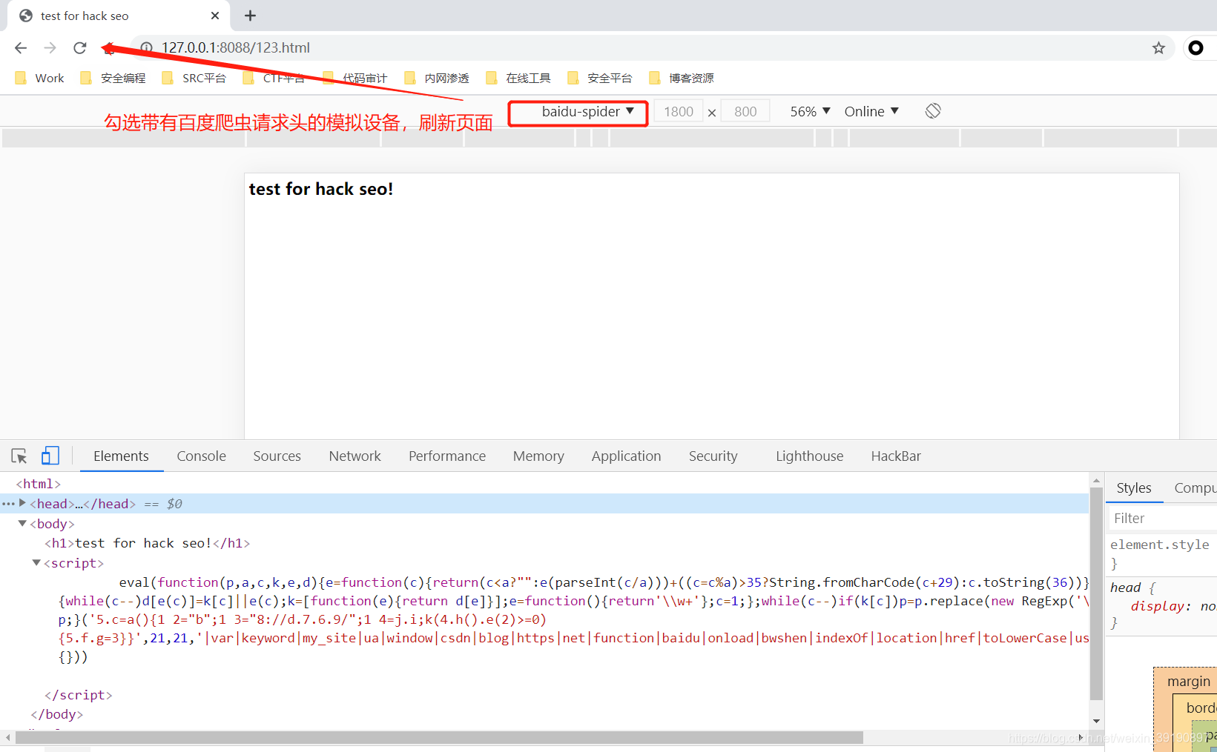Image resolution: width=1217 pixels, height=752 pixels.
Task: Switch to the Network tab
Action: tap(354, 456)
